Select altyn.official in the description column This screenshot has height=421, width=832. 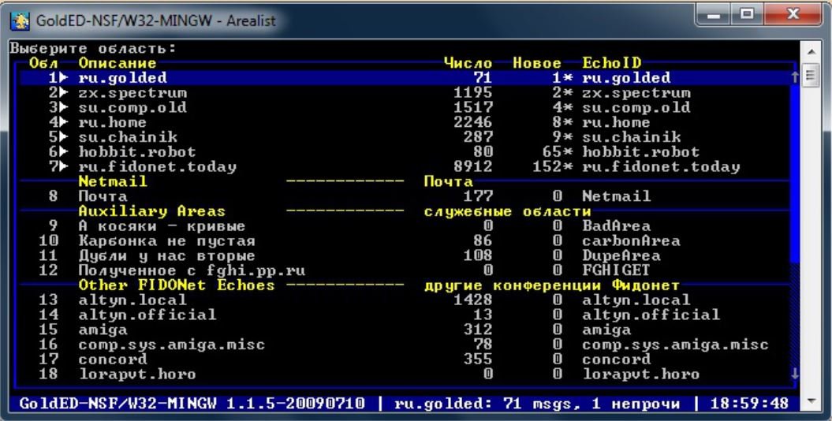point(147,315)
